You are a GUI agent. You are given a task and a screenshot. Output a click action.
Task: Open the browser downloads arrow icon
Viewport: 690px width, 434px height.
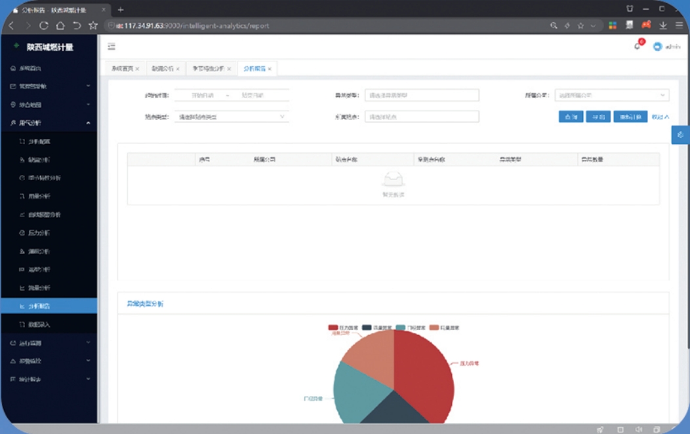click(662, 26)
